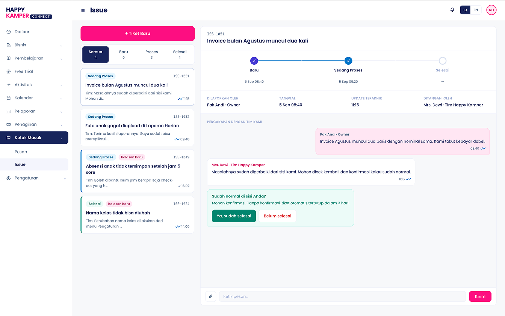Create a new ticket with Tiket Baru
The height and width of the screenshot is (316, 505).
(x=138, y=33)
